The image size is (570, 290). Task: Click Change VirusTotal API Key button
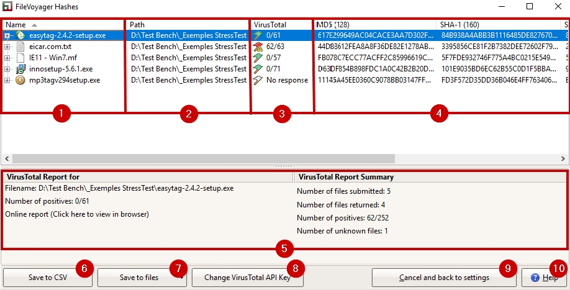248,278
